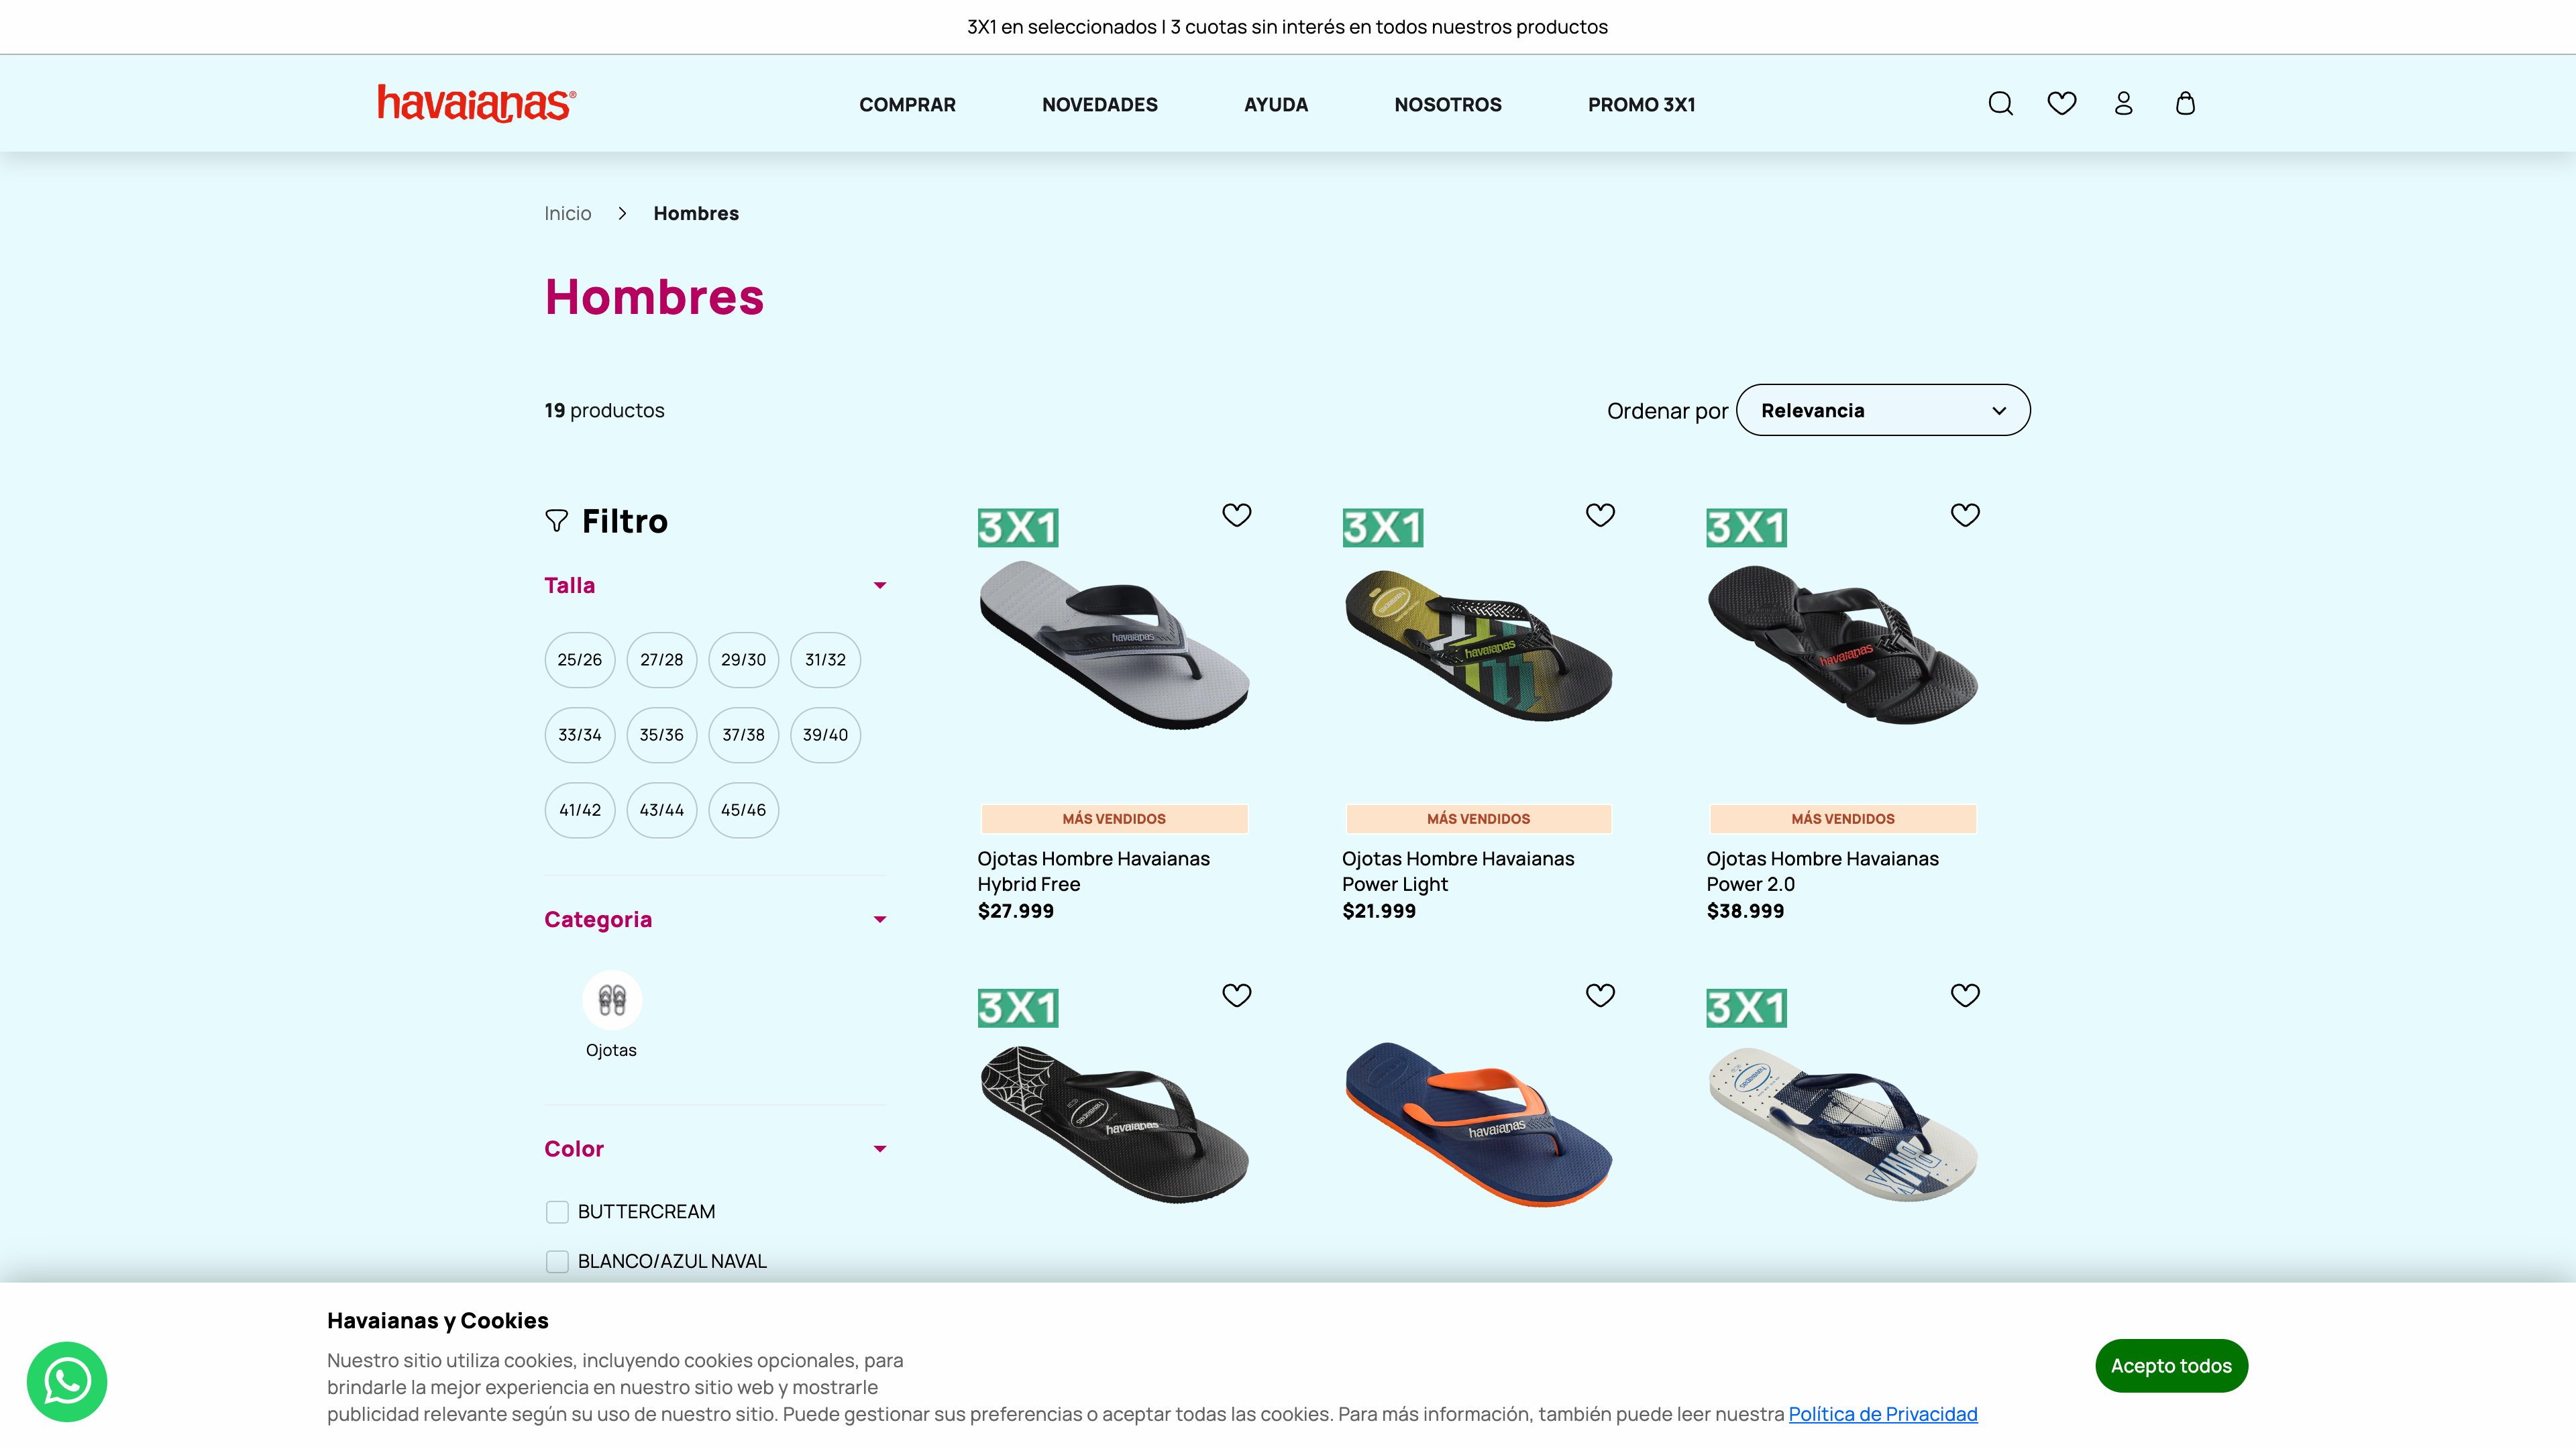Open the NOVEDADES menu
2576x1449 pixels.
(x=1099, y=104)
